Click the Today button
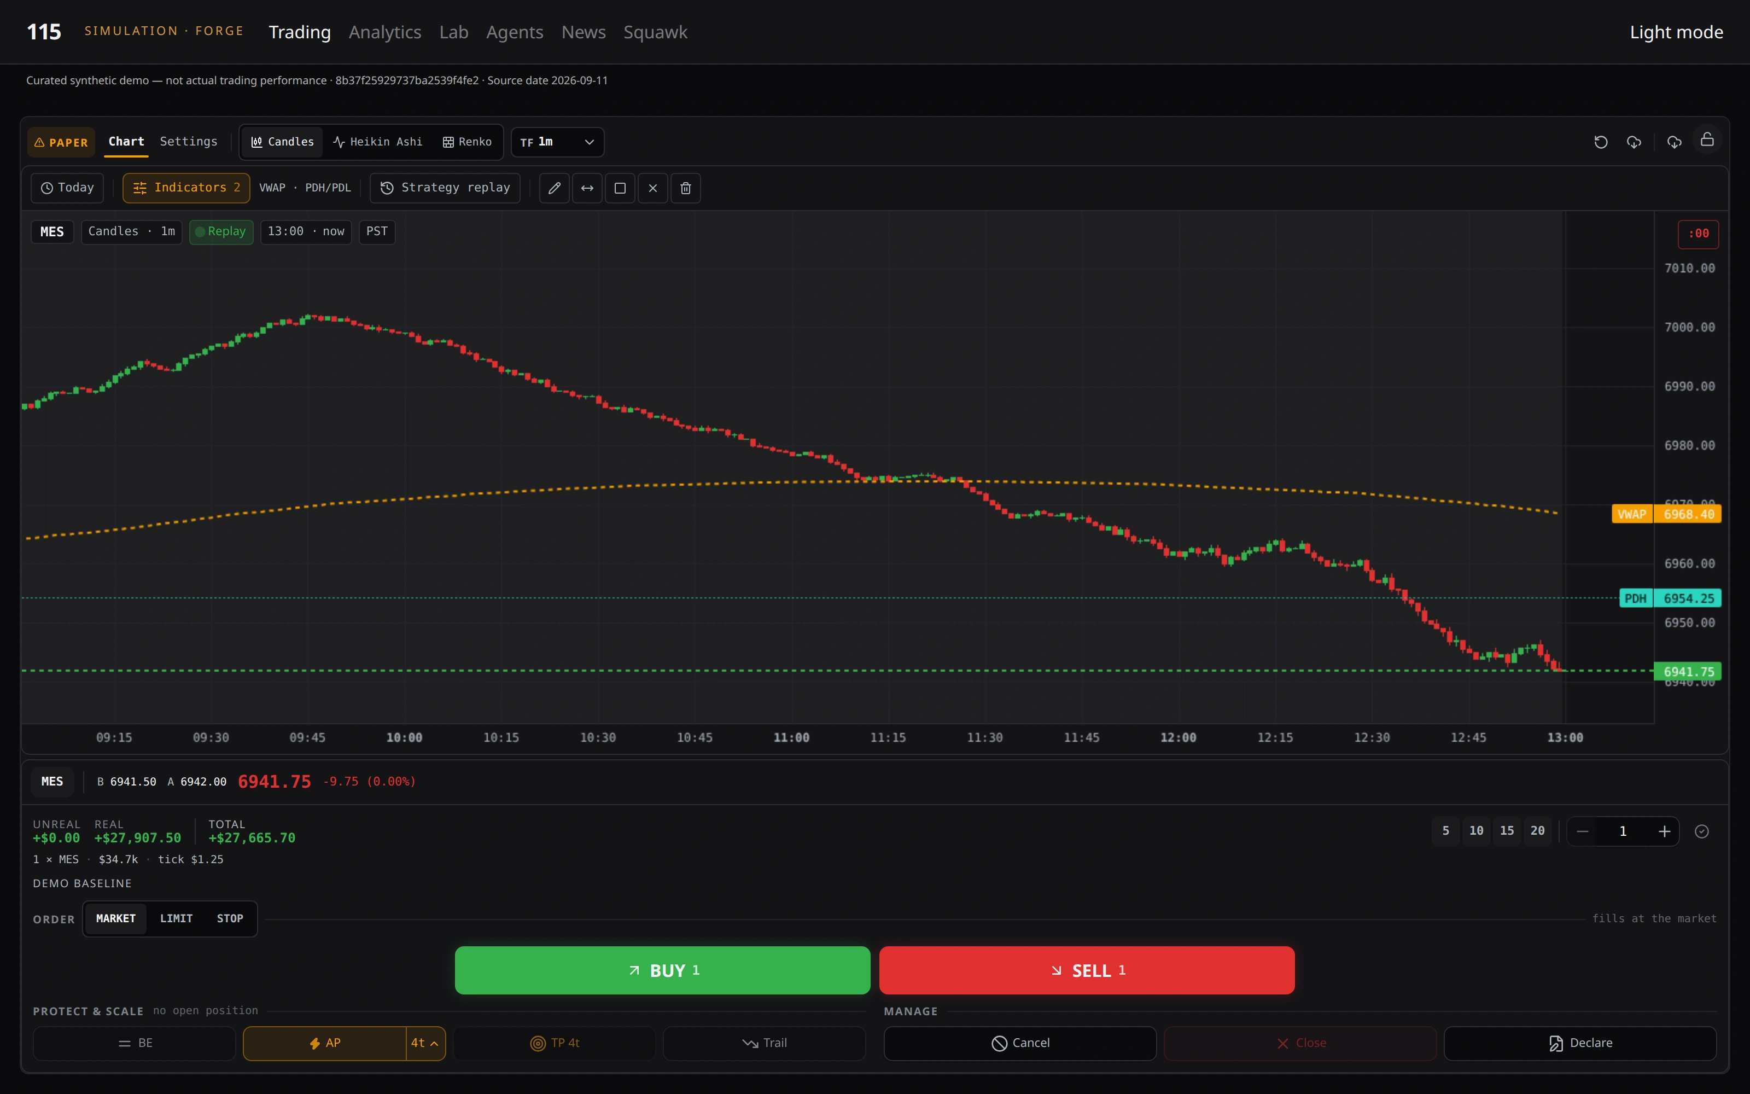The image size is (1750, 1094). (67, 188)
